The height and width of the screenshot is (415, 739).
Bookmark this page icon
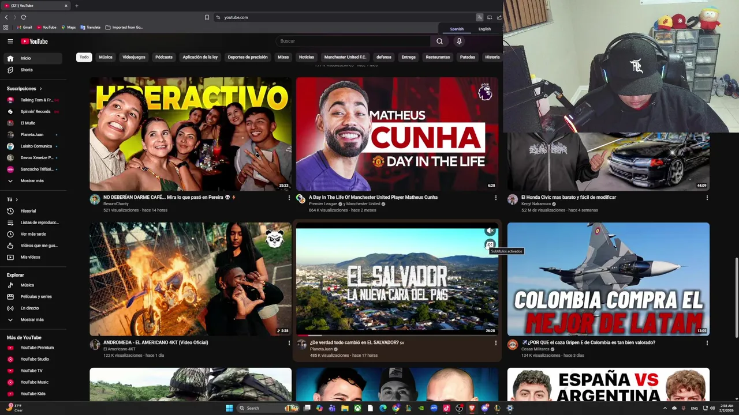point(207,17)
